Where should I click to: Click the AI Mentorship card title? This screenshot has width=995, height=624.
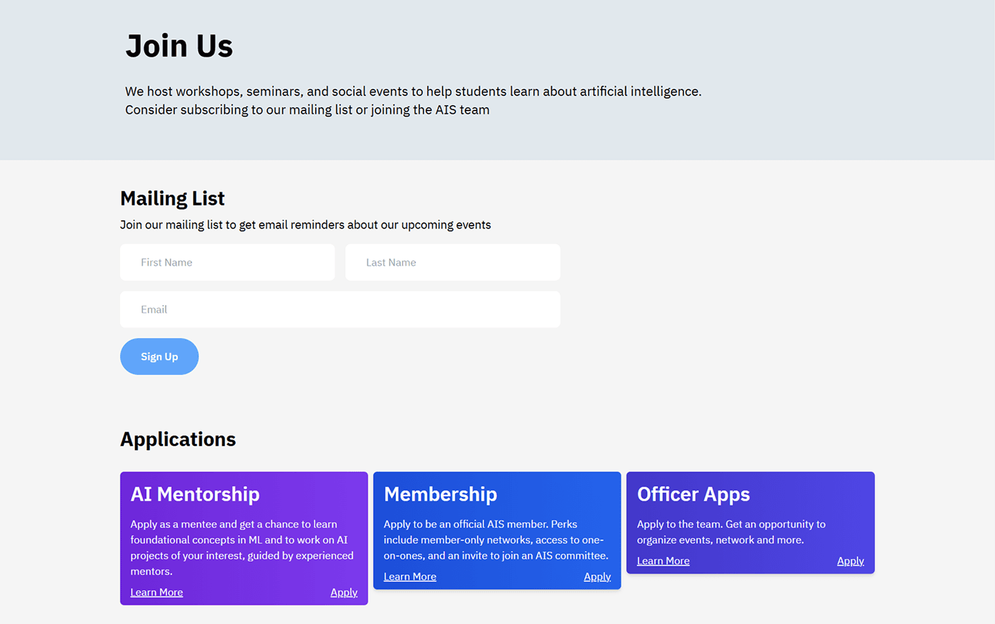tap(195, 494)
